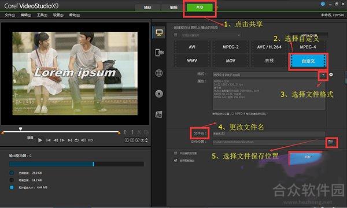The image size is (347, 208).
Task: Select the Web upload globe icon
Action: 159,73
